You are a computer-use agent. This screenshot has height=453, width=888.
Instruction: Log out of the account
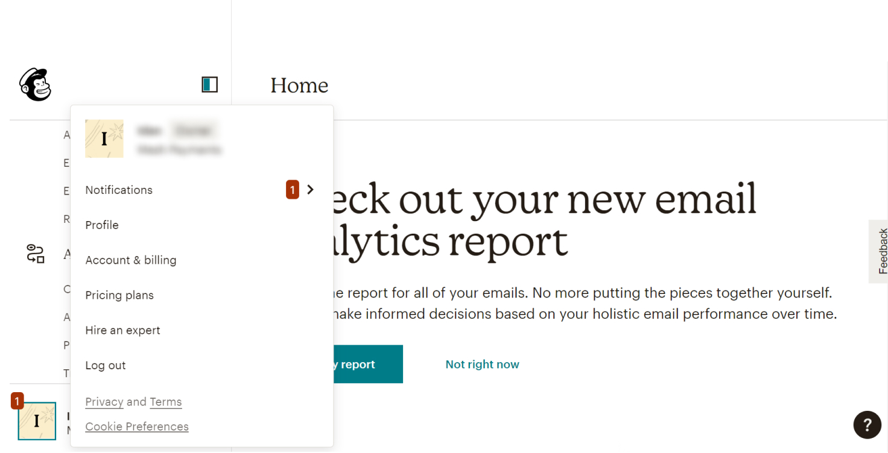(106, 366)
